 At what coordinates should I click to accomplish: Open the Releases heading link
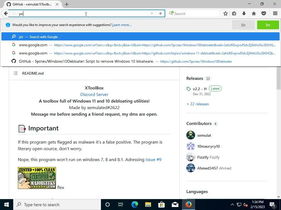coord(195,78)
